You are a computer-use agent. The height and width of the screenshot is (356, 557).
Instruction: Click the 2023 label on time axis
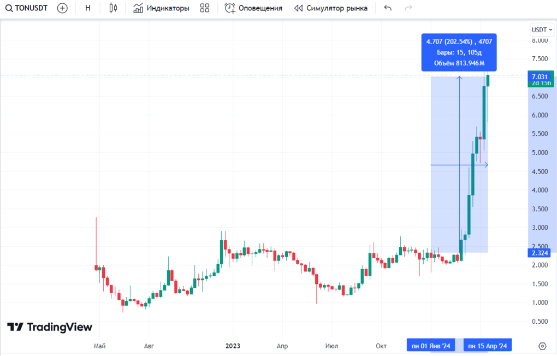[x=233, y=346]
